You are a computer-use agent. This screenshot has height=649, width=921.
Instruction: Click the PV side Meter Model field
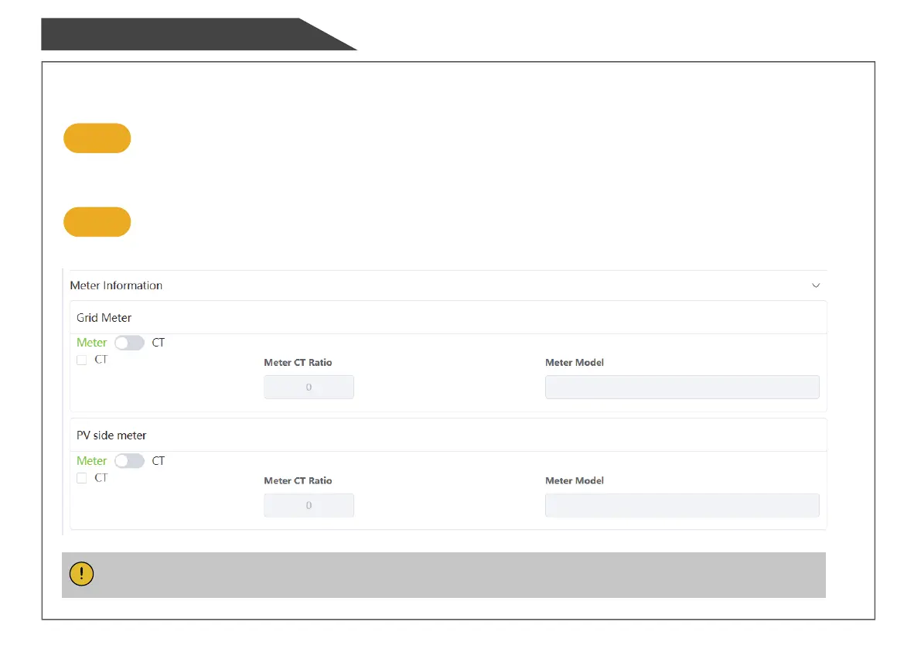[682, 505]
